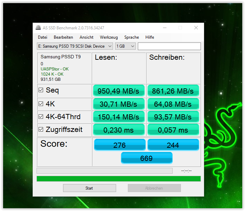Minimize the AS SSD Benchmark window

[164, 28]
